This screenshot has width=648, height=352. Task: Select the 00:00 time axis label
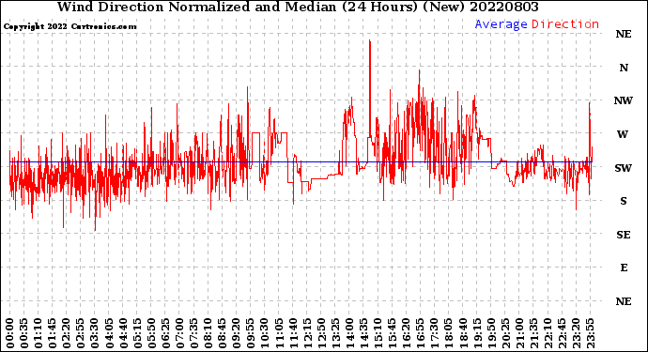coord(10,333)
